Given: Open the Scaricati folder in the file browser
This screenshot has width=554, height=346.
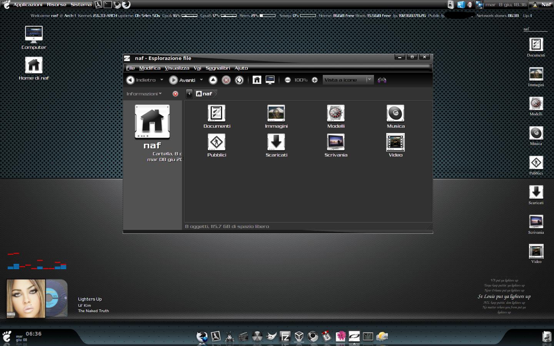Looking at the screenshot, I should coord(276,145).
